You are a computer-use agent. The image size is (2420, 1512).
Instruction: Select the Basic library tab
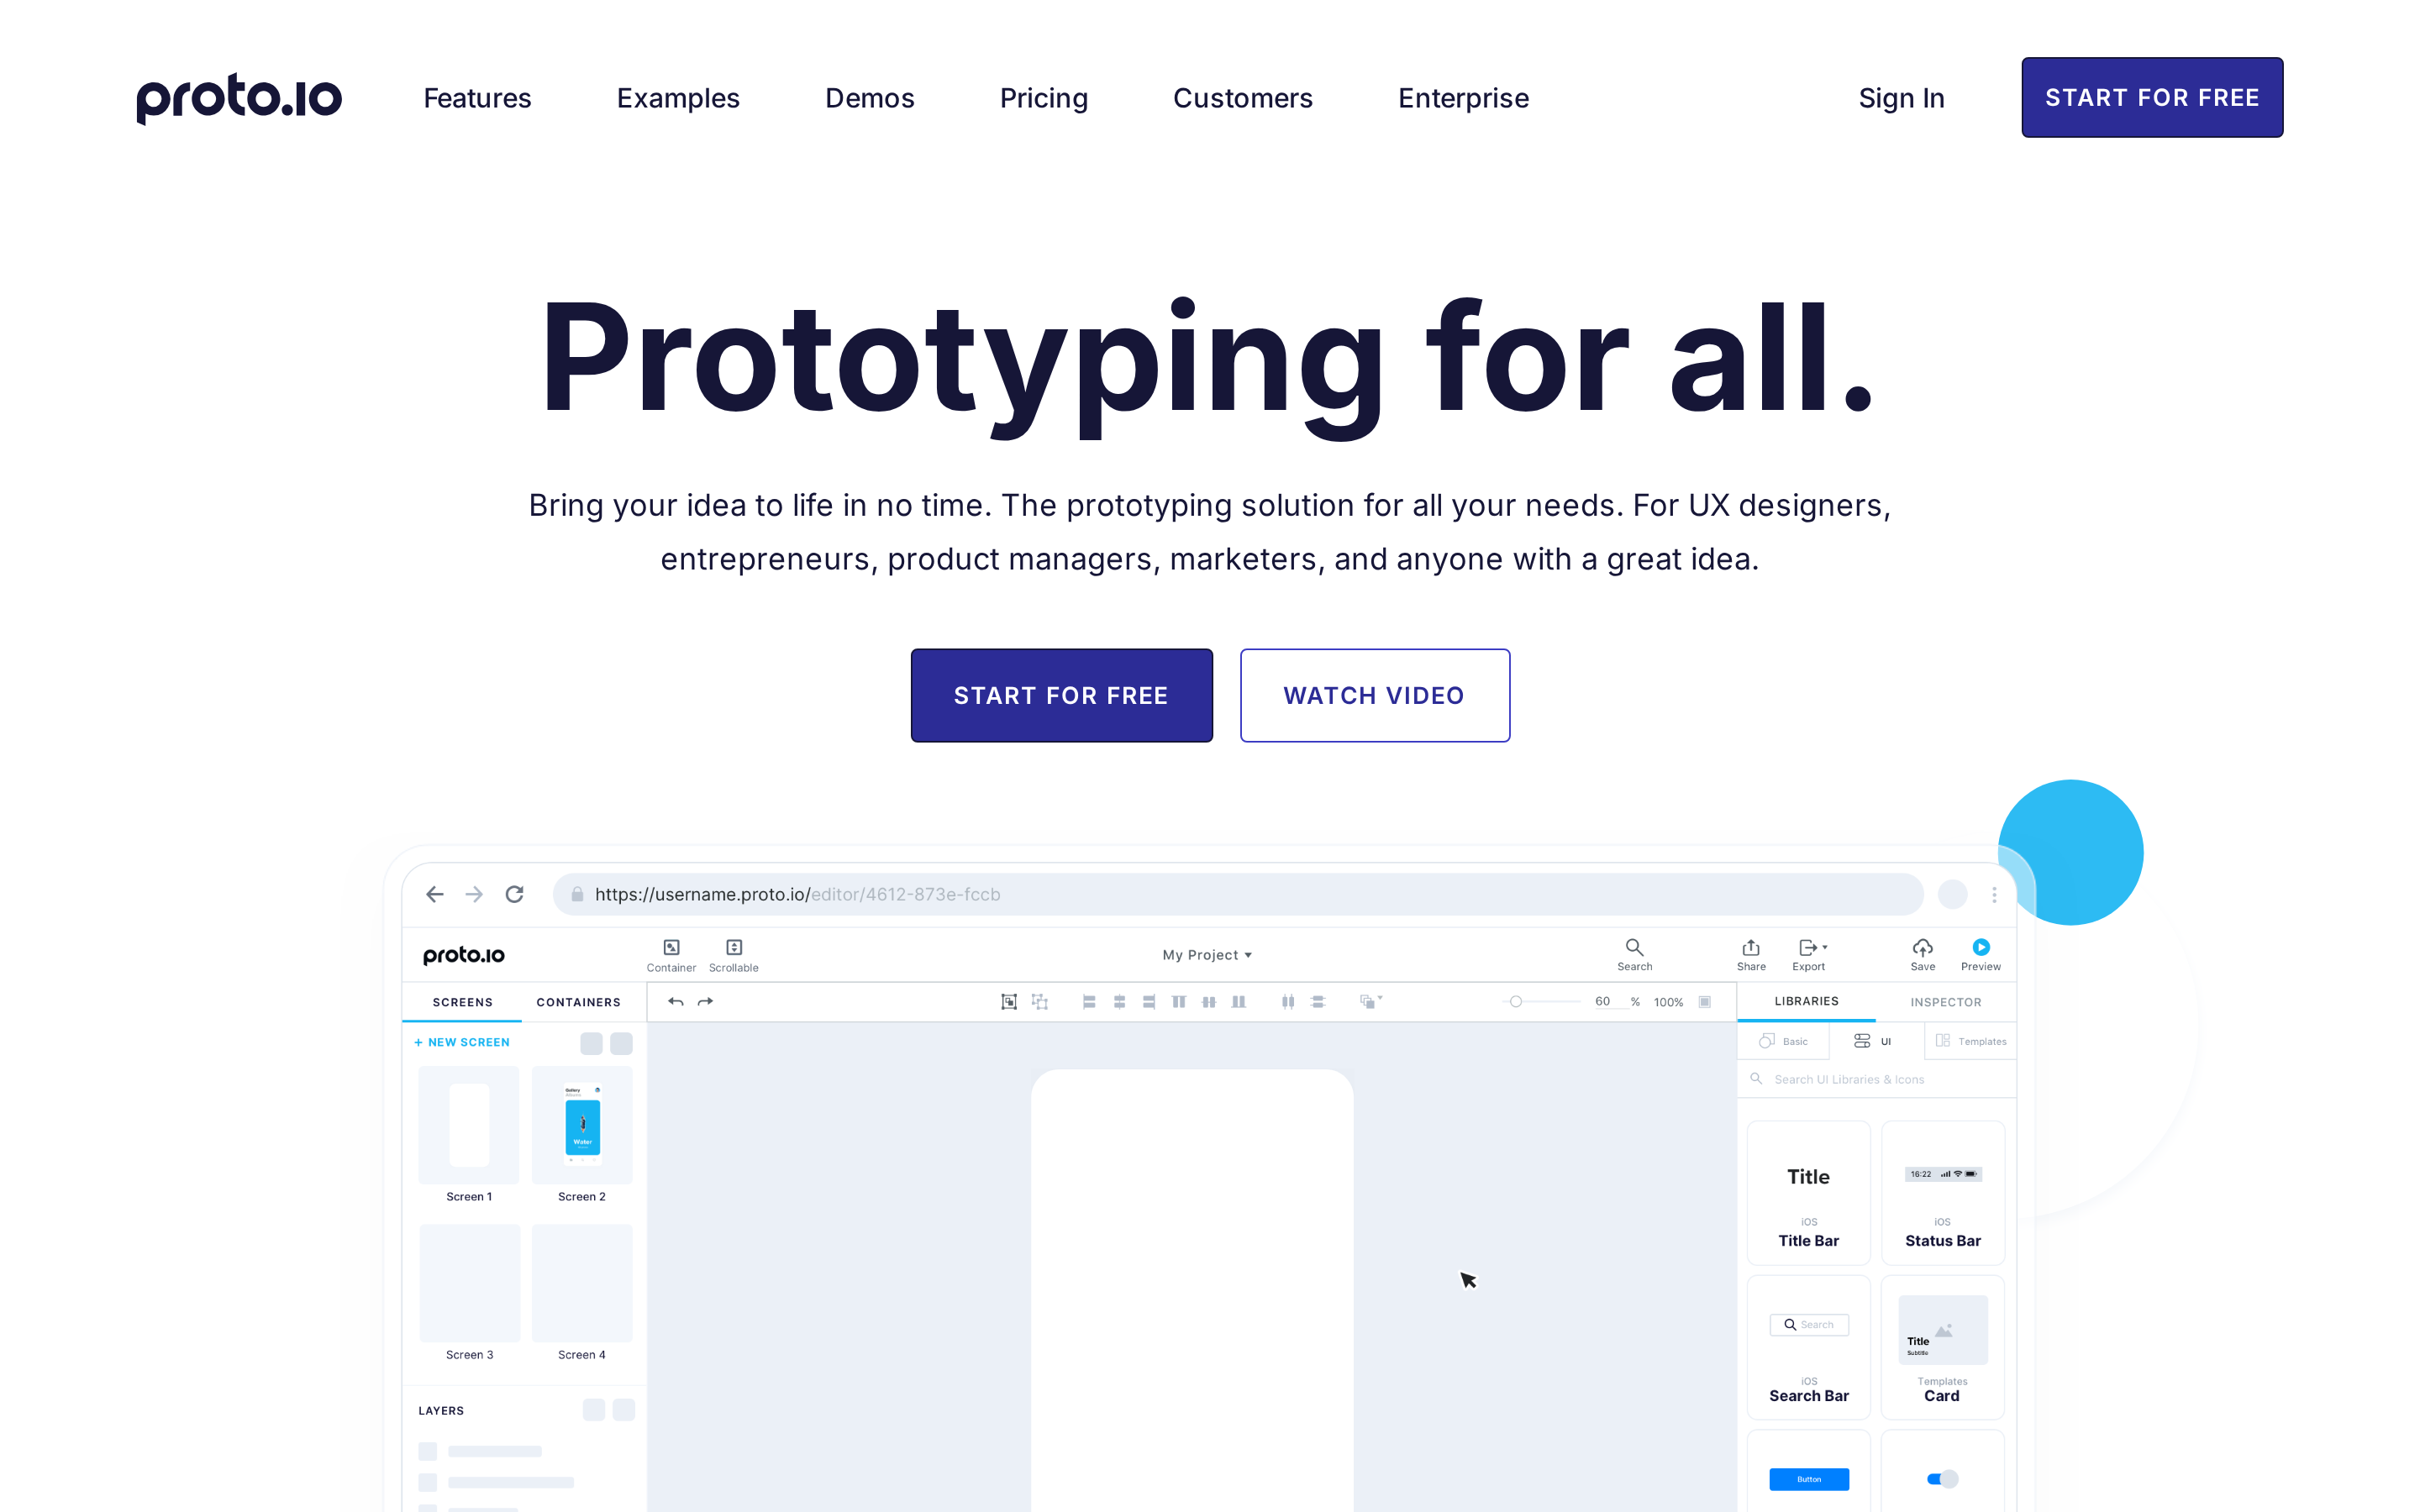tap(1784, 1041)
